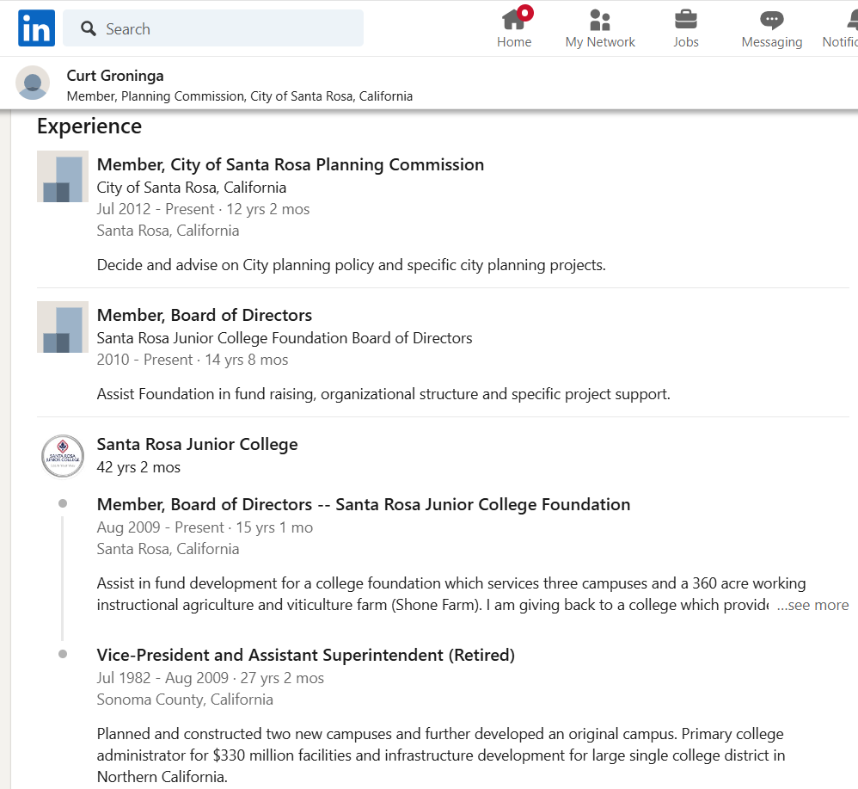Open the 'Santa Rosa Junior College' heading
The image size is (858, 789).
[x=197, y=444]
